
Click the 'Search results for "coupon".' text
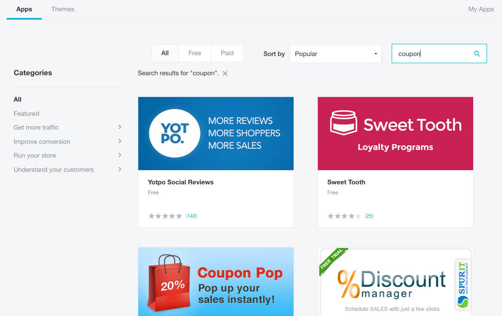[178, 74]
